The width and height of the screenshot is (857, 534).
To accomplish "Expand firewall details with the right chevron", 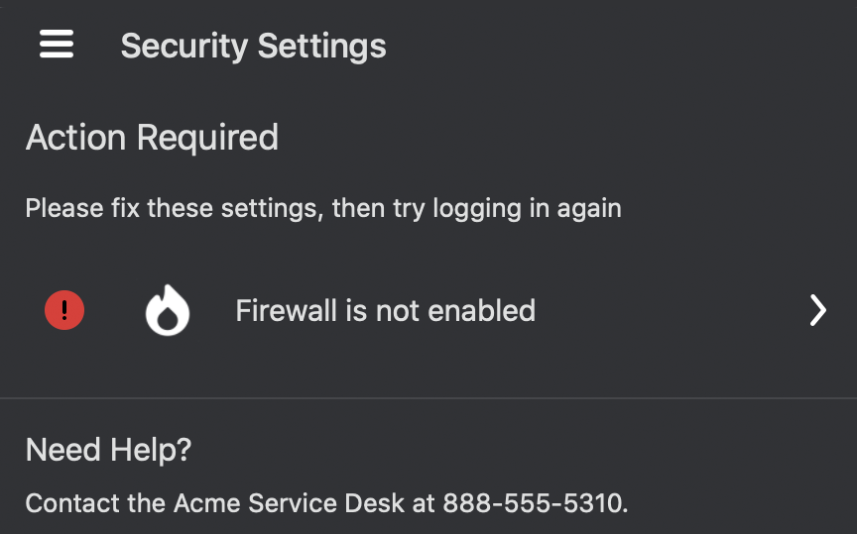I will pos(817,311).
